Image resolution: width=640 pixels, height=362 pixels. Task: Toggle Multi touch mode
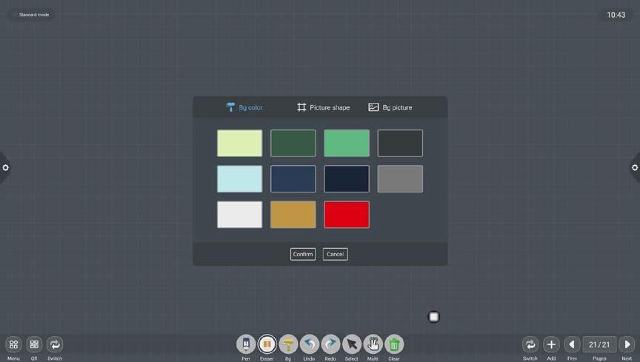click(x=373, y=344)
